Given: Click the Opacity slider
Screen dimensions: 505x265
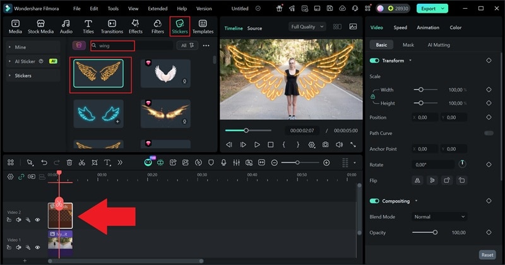Looking at the screenshot, I should pos(424,232).
